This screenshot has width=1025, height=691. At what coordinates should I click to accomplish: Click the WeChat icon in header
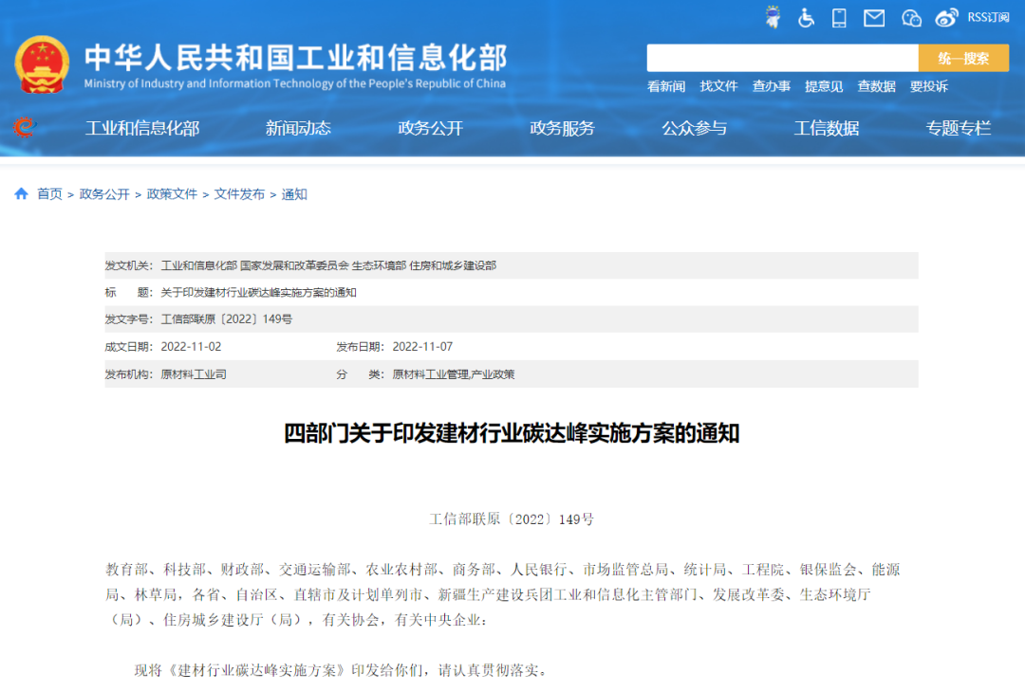[911, 17]
